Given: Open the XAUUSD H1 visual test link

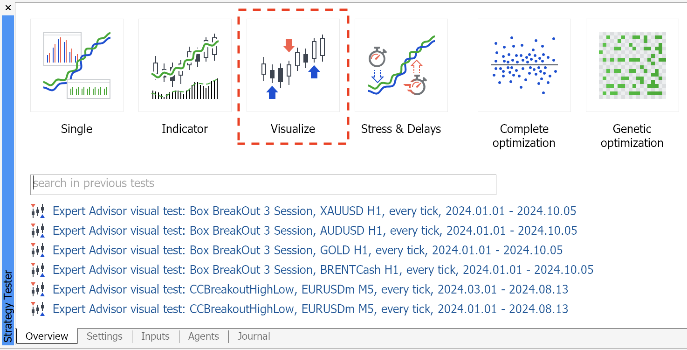Looking at the screenshot, I should click(x=314, y=211).
